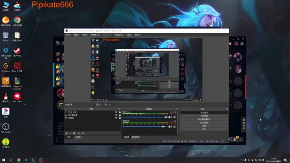Click the settings button in controls dock

[204, 126]
